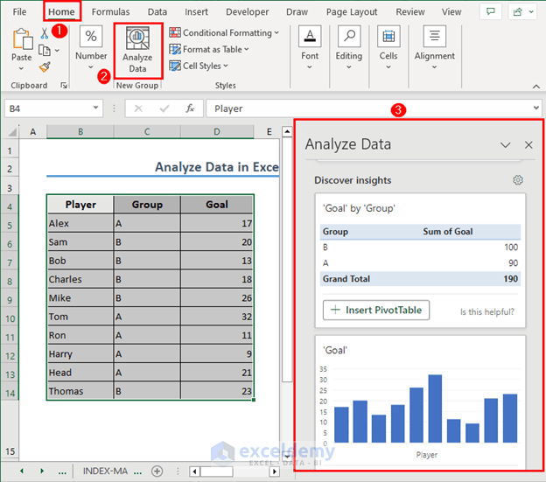
Task: Switch to the Developer tab
Action: [x=248, y=12]
